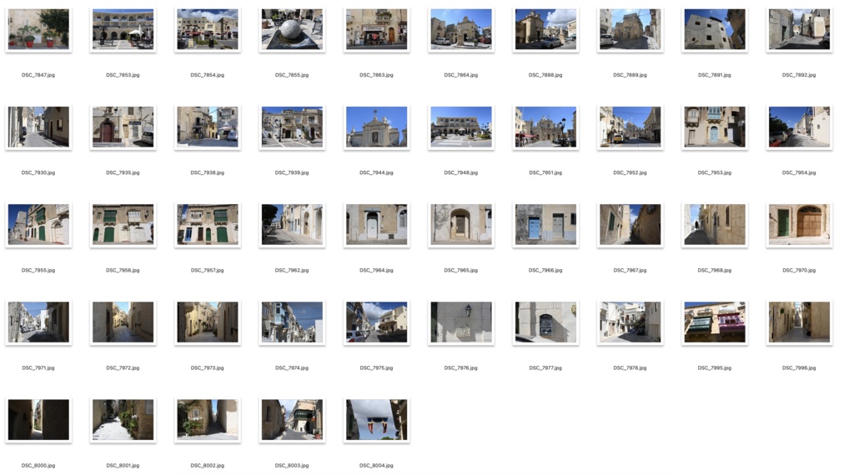Screen dimensions: 854x475
Task: Select the hanging banner photo DSC_8004.jpg
Action: click(x=376, y=419)
